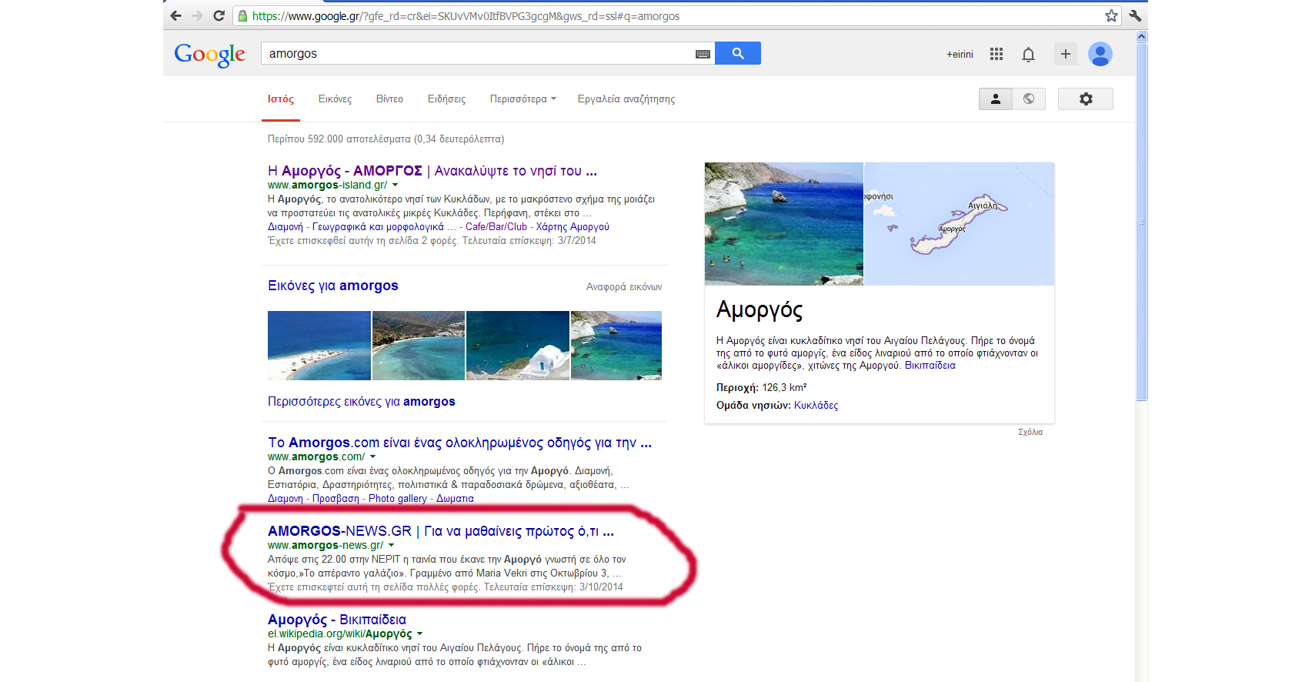Open Εργαλεία αναζήτησης search tools

(x=626, y=99)
